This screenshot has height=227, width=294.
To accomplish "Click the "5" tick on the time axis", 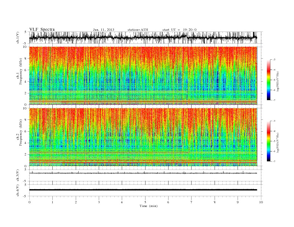I will click(x=145, y=202).
